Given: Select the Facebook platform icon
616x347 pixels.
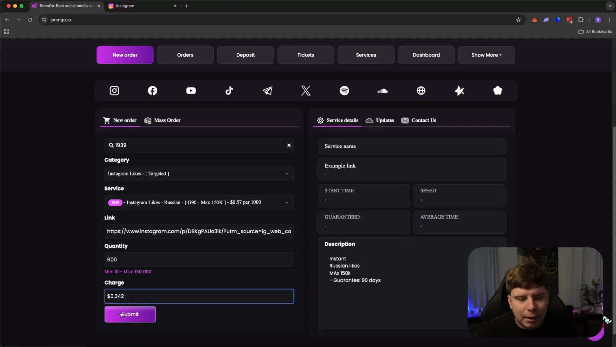Looking at the screenshot, I should click(x=152, y=91).
